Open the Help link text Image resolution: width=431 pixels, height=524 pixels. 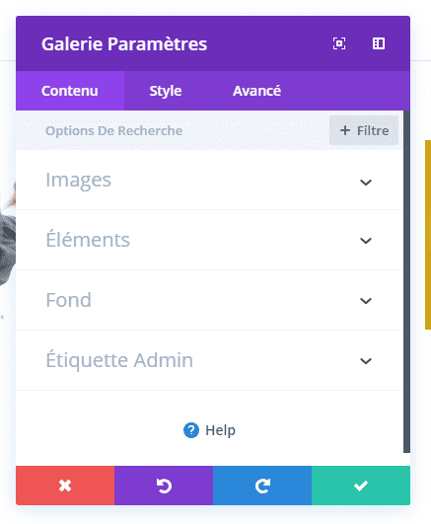point(220,430)
